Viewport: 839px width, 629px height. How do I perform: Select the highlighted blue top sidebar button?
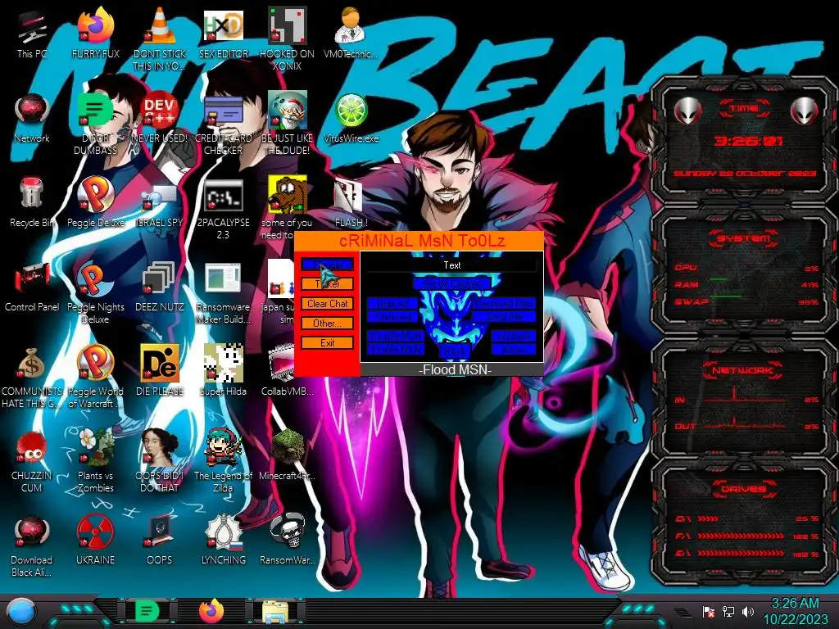pyautogui.click(x=328, y=265)
